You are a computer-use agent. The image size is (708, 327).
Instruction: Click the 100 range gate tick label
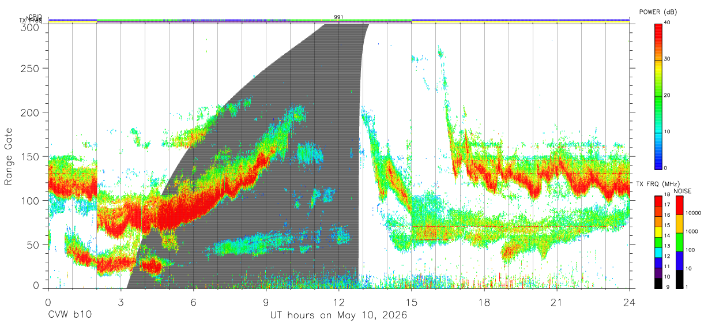31,200
